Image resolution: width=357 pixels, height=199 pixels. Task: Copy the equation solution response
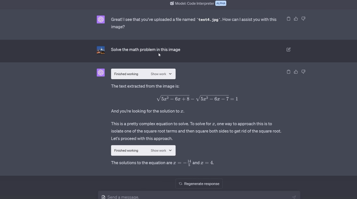tap(288, 72)
